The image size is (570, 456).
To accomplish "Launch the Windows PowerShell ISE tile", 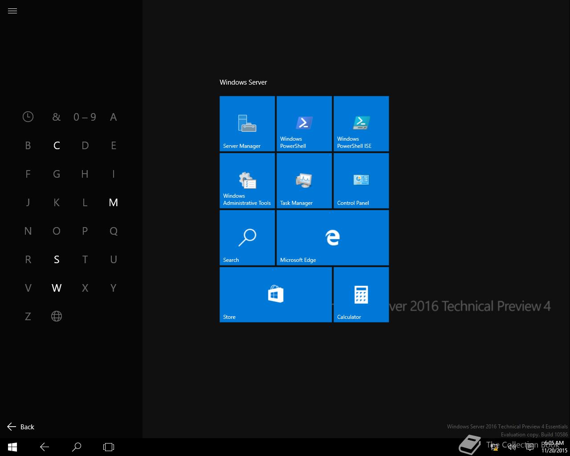I will click(x=361, y=124).
